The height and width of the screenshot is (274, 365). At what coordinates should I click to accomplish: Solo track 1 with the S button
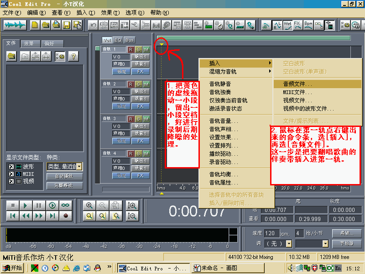139,50
